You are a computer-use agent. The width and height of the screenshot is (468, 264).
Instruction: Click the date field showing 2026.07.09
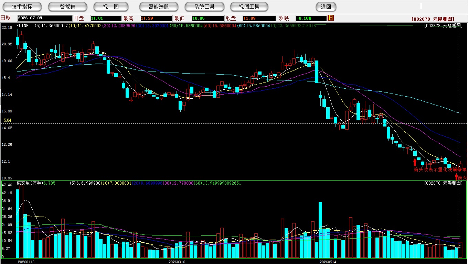pyautogui.click(x=44, y=18)
